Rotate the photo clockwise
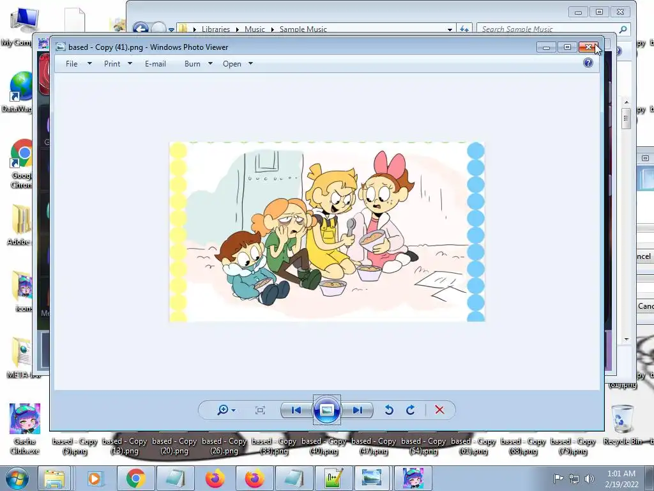 pyautogui.click(x=411, y=410)
